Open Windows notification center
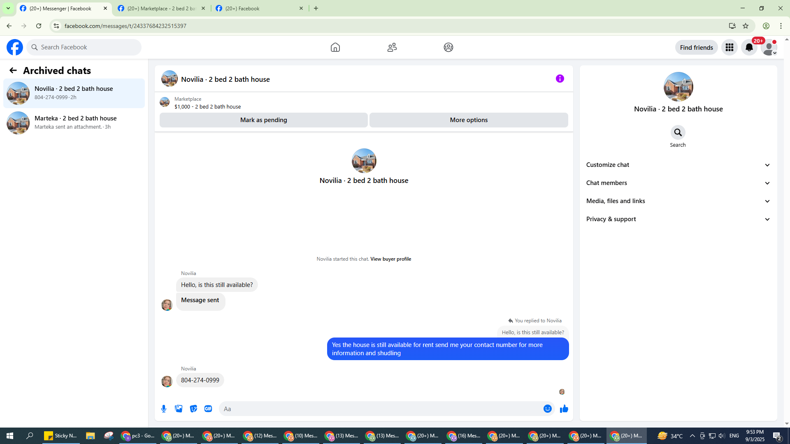This screenshot has height=444, width=790. pyautogui.click(x=777, y=436)
